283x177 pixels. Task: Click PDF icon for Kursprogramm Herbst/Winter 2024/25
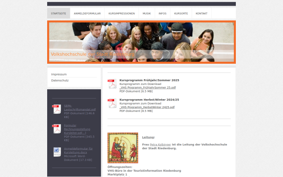pyautogui.click(x=112, y=103)
